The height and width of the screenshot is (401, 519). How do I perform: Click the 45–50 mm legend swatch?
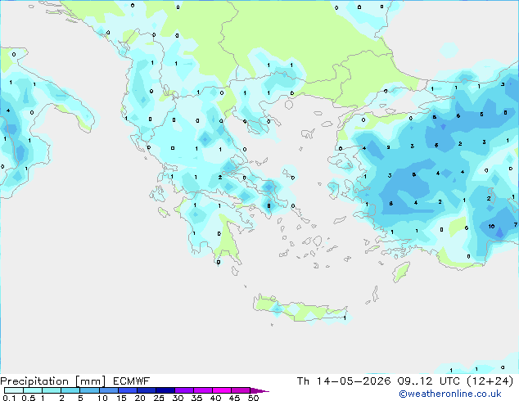coord(241,390)
